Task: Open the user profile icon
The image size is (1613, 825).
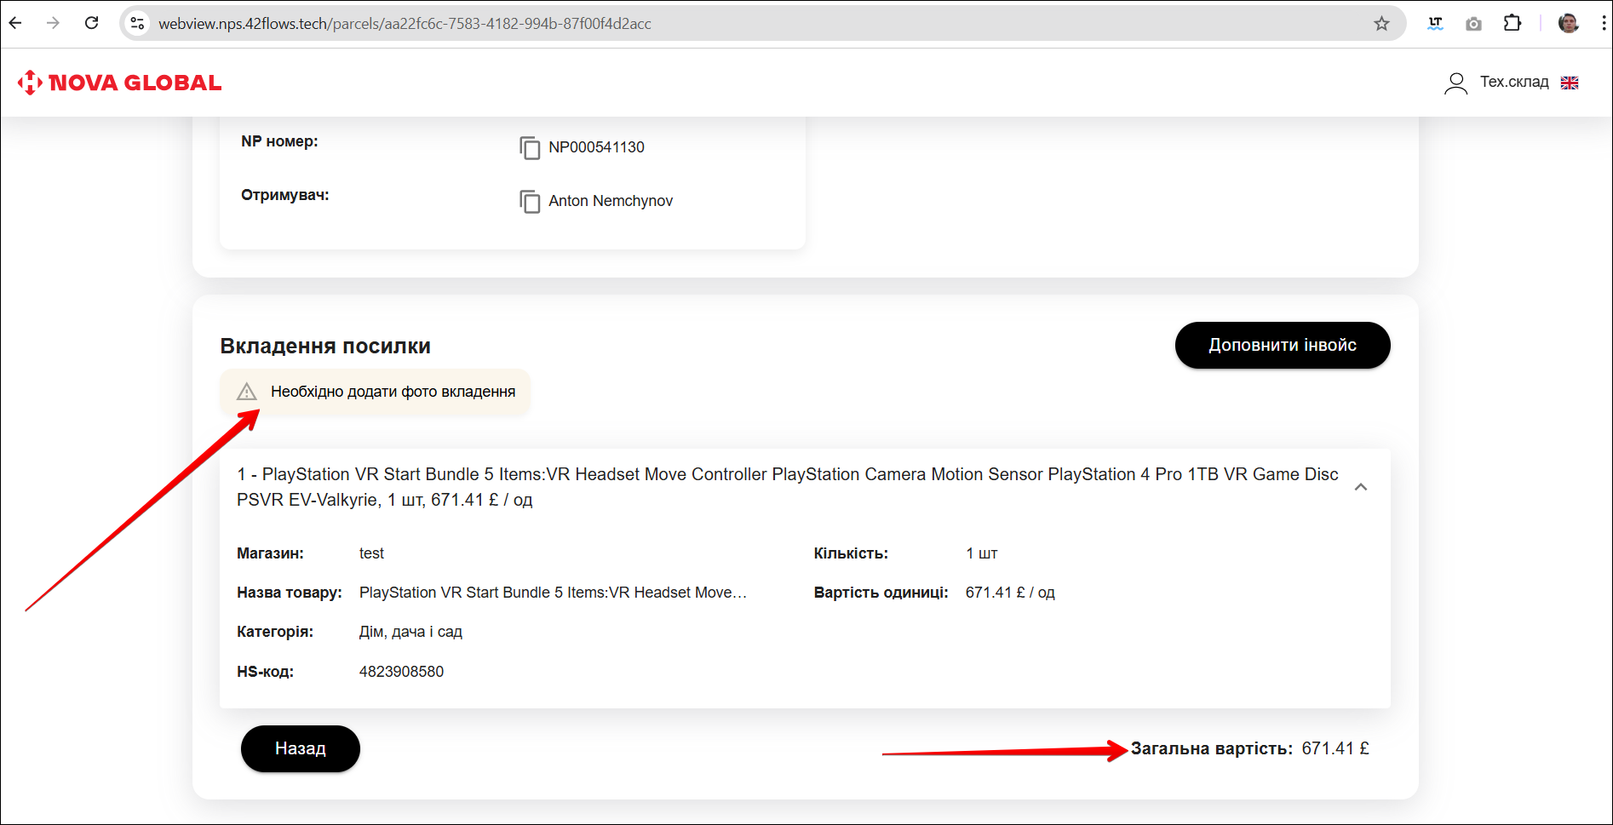Action: tap(1455, 83)
